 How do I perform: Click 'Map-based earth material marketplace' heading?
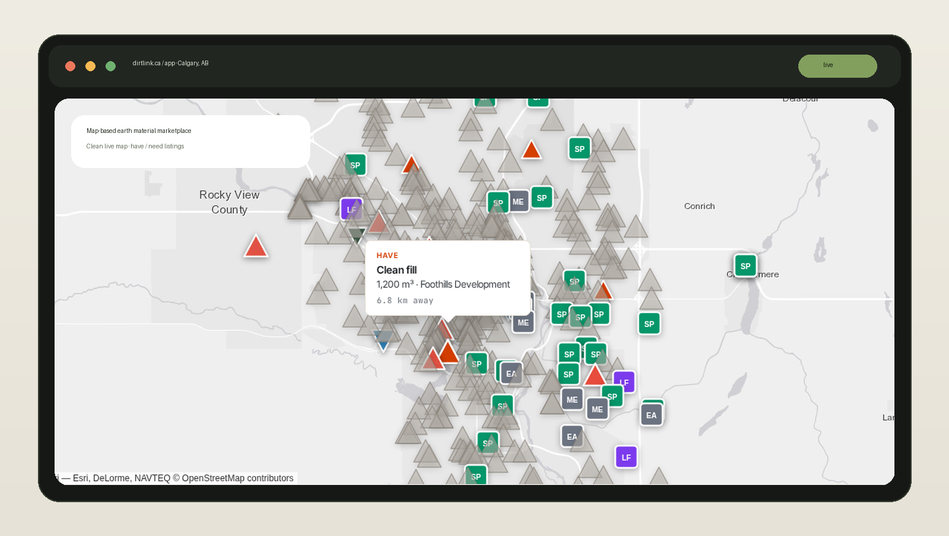(139, 131)
